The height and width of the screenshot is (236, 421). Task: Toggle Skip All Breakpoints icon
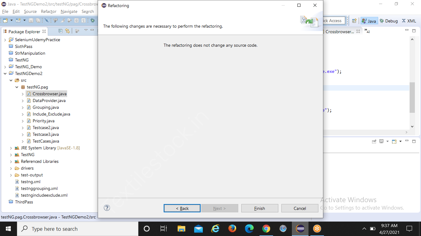click(x=47, y=21)
